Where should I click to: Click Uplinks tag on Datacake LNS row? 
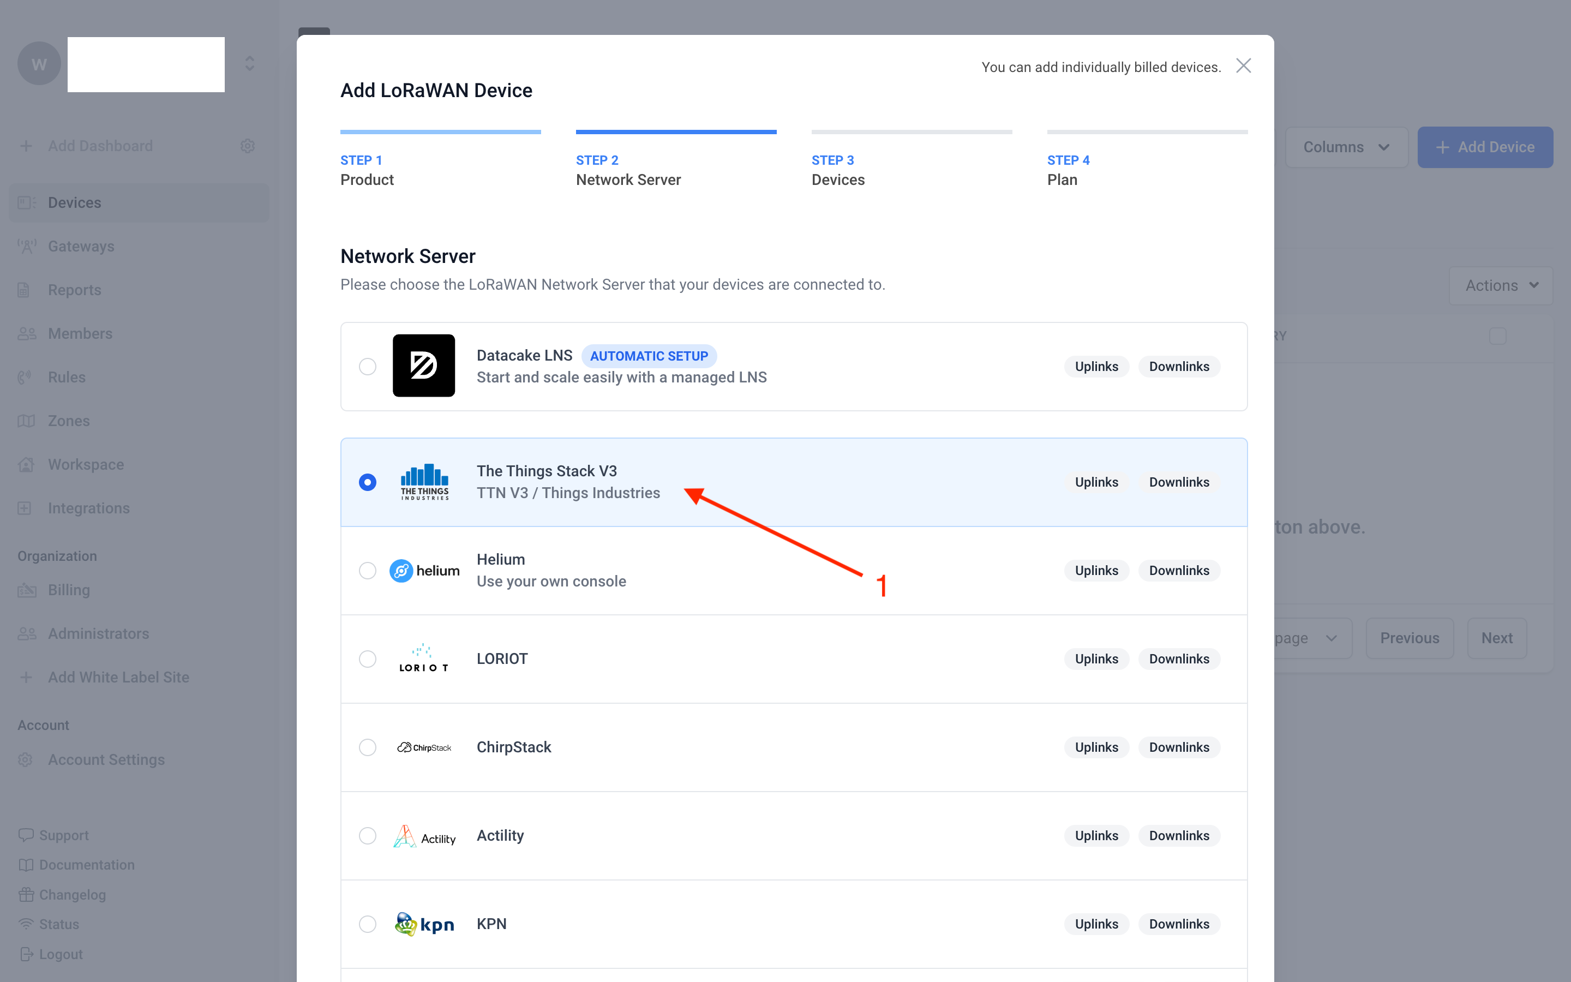1096,366
